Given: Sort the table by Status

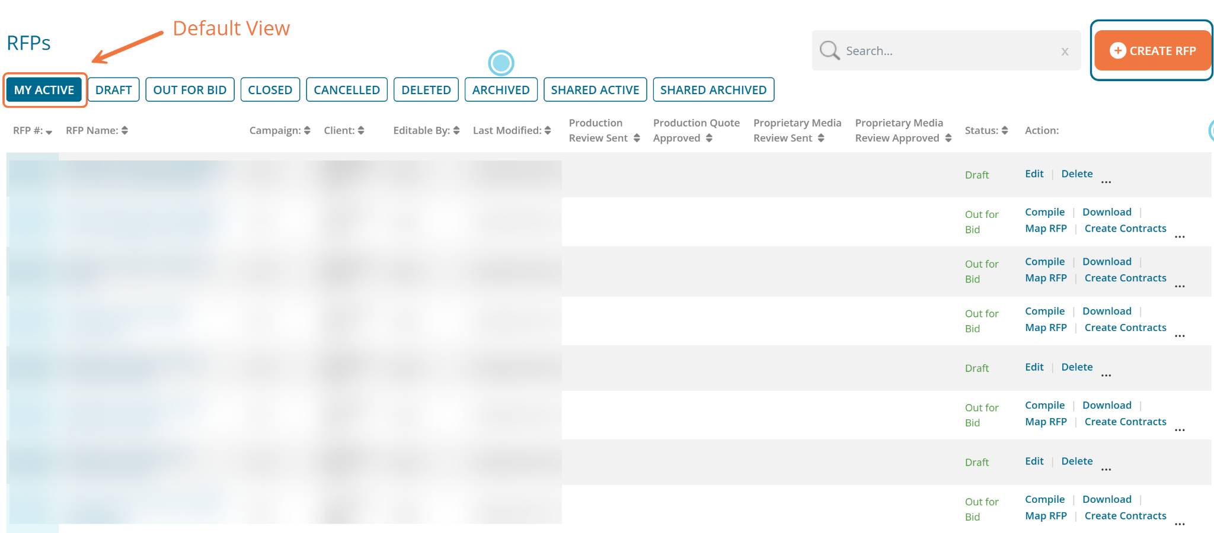Looking at the screenshot, I should point(1005,130).
